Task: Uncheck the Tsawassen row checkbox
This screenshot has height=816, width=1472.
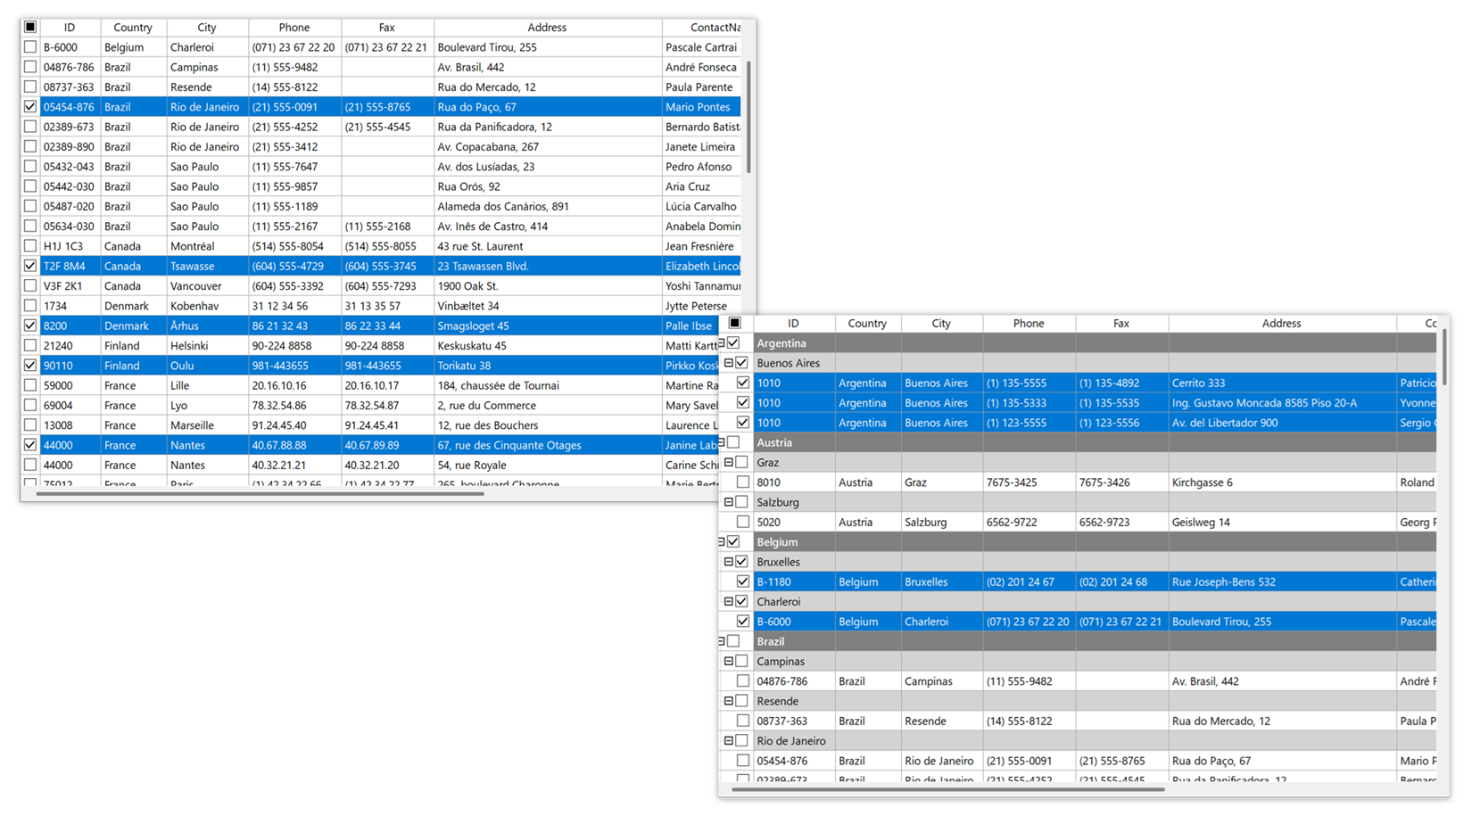Action: pyautogui.click(x=29, y=266)
